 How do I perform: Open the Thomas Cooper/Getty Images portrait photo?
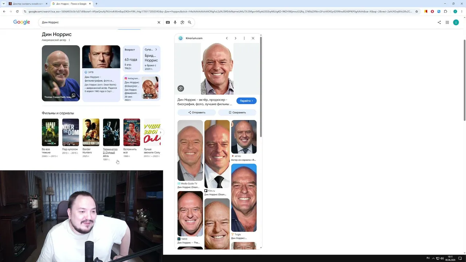point(61,73)
